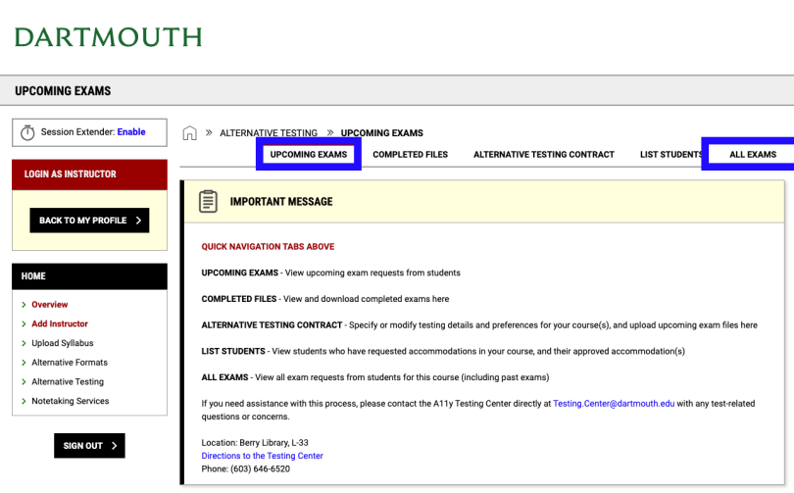
Task: Select the All Exams tab
Action: (x=753, y=155)
